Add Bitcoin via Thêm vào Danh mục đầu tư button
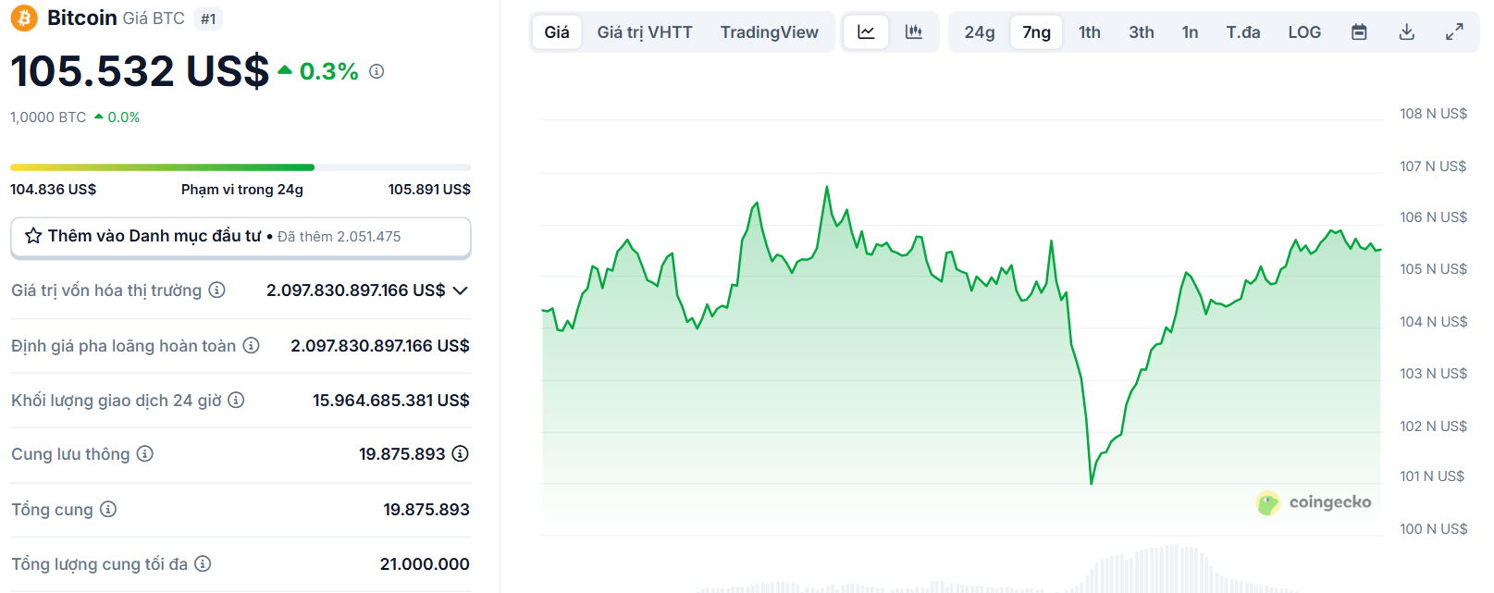 [x=241, y=237]
